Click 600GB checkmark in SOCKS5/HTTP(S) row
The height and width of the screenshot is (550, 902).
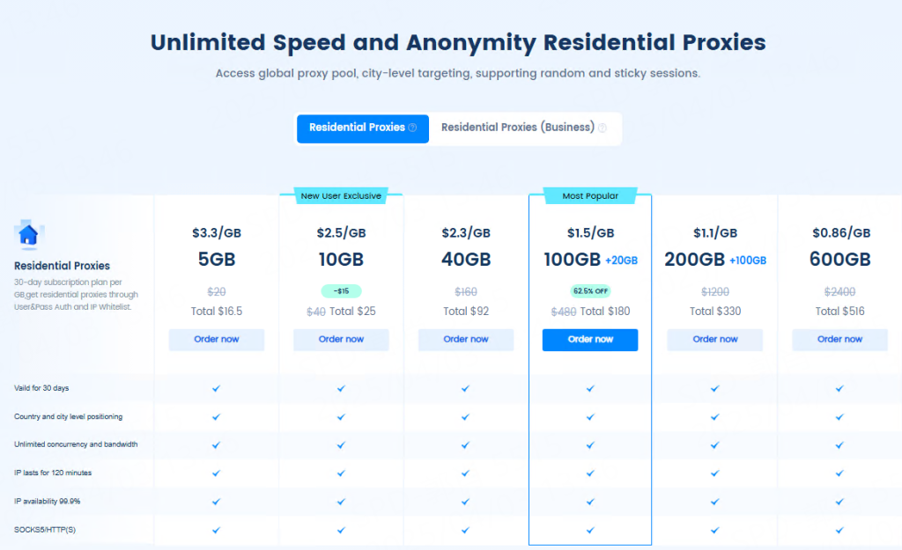click(839, 530)
